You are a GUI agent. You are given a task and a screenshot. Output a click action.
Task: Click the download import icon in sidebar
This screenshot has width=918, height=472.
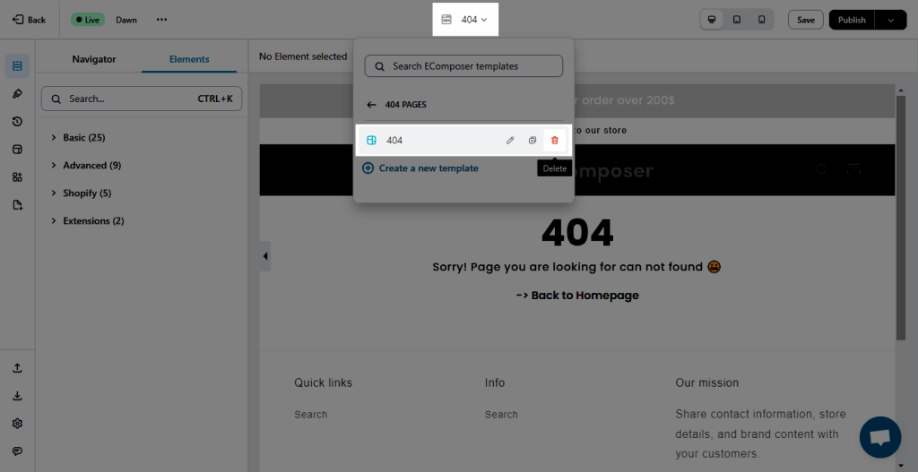[x=18, y=396]
